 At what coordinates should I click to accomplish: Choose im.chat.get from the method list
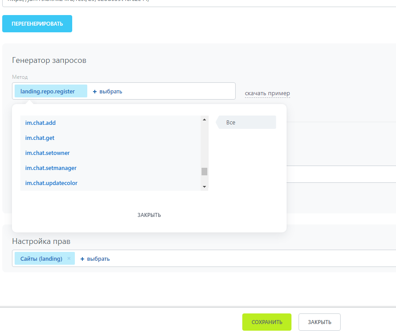pos(40,138)
